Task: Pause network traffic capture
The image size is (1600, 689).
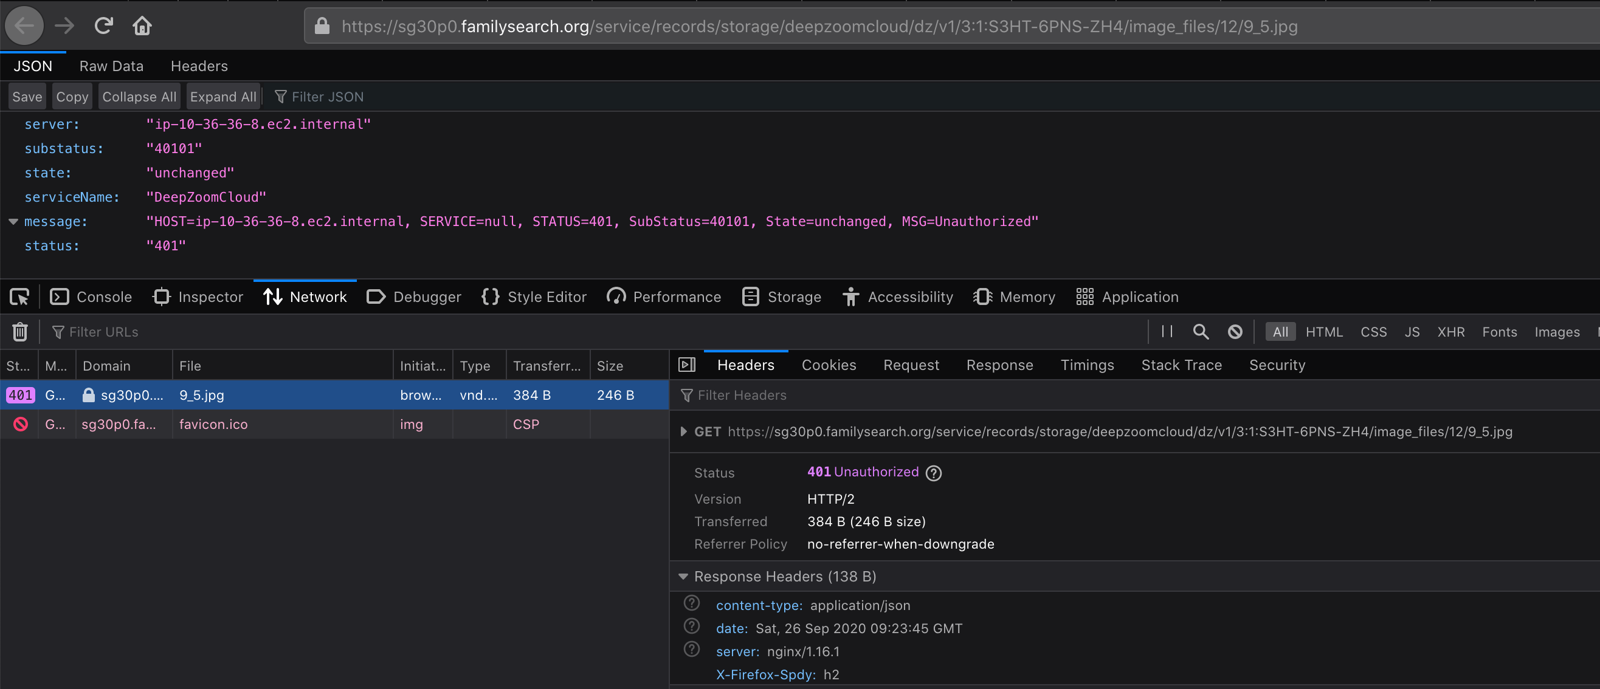Action: (x=1167, y=332)
